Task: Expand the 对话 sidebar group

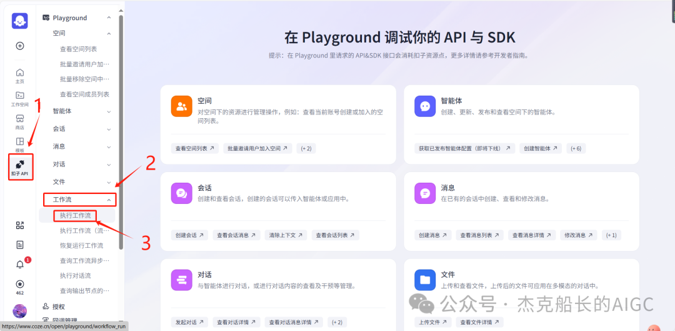Action: pyautogui.click(x=109, y=165)
